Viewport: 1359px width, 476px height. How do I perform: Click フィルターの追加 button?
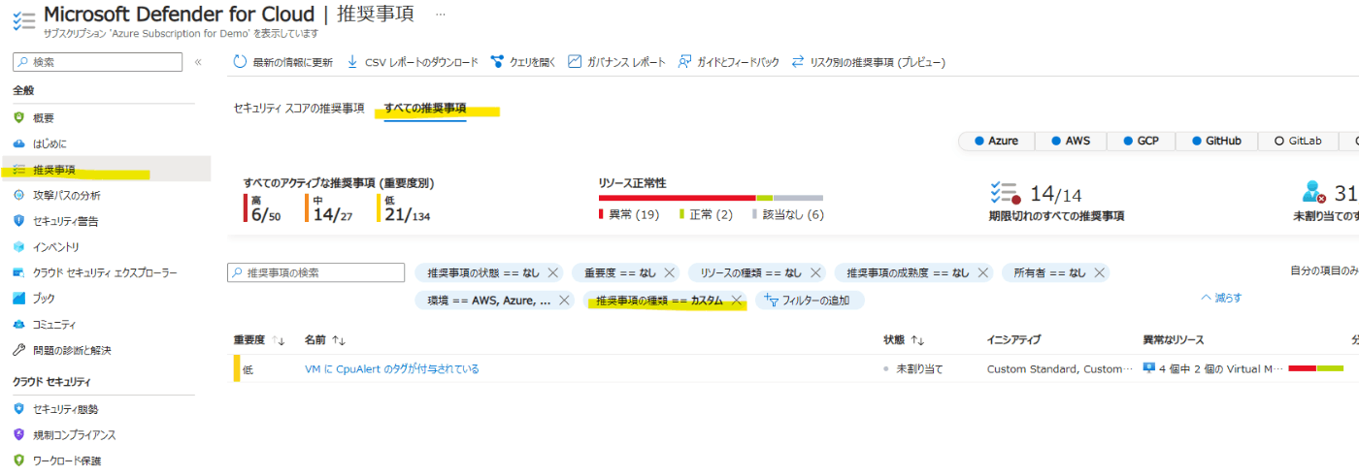click(x=810, y=301)
